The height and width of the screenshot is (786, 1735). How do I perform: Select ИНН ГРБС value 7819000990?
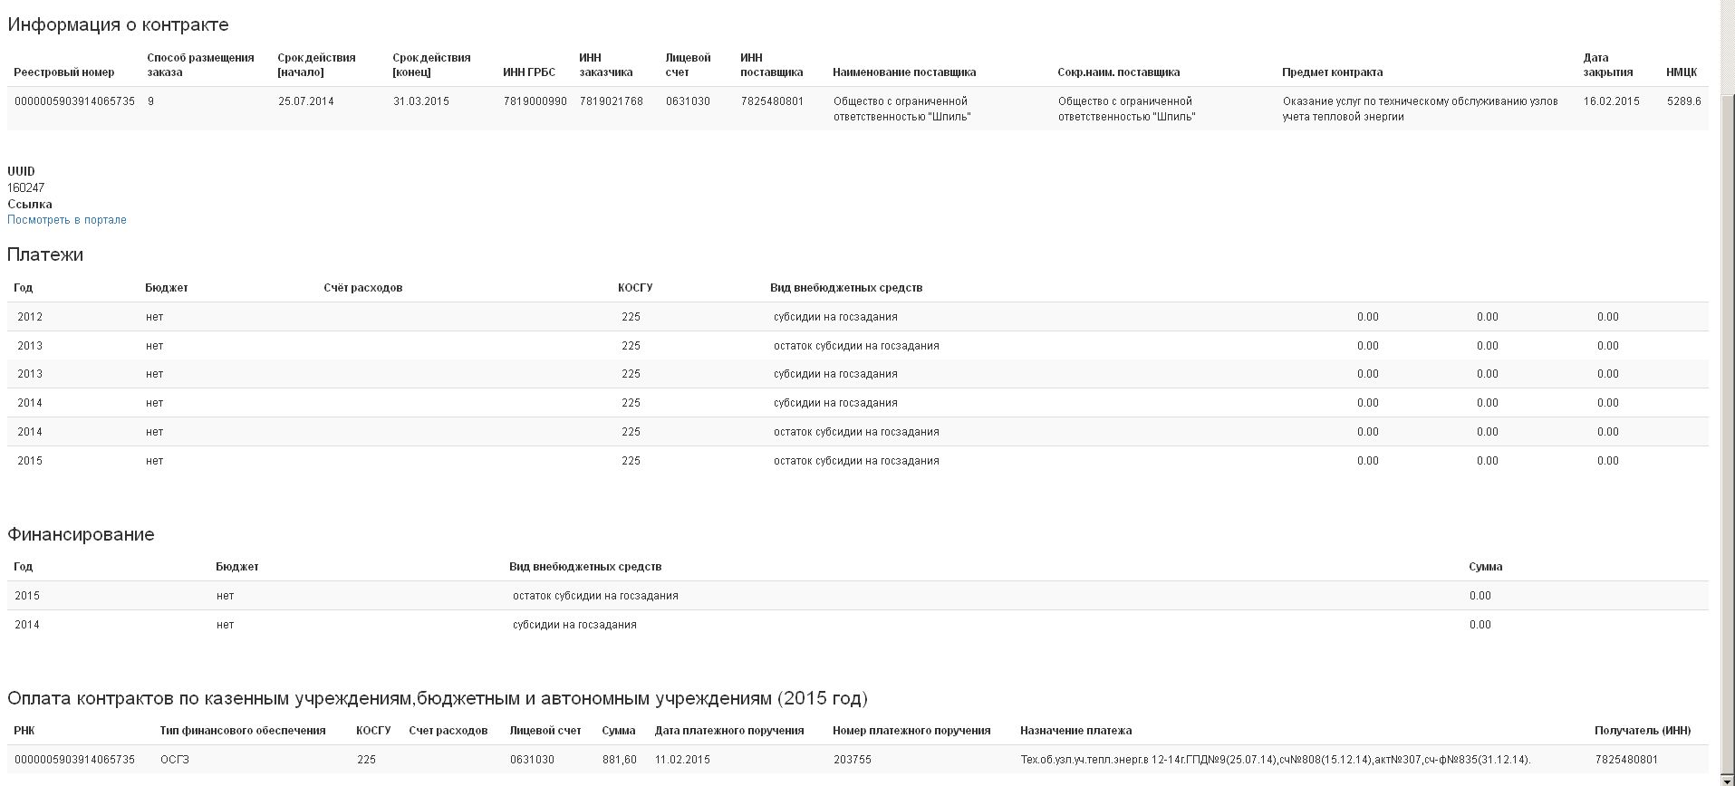click(535, 101)
